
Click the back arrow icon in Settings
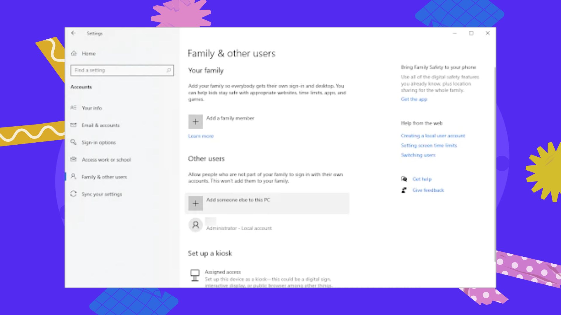[x=73, y=33]
